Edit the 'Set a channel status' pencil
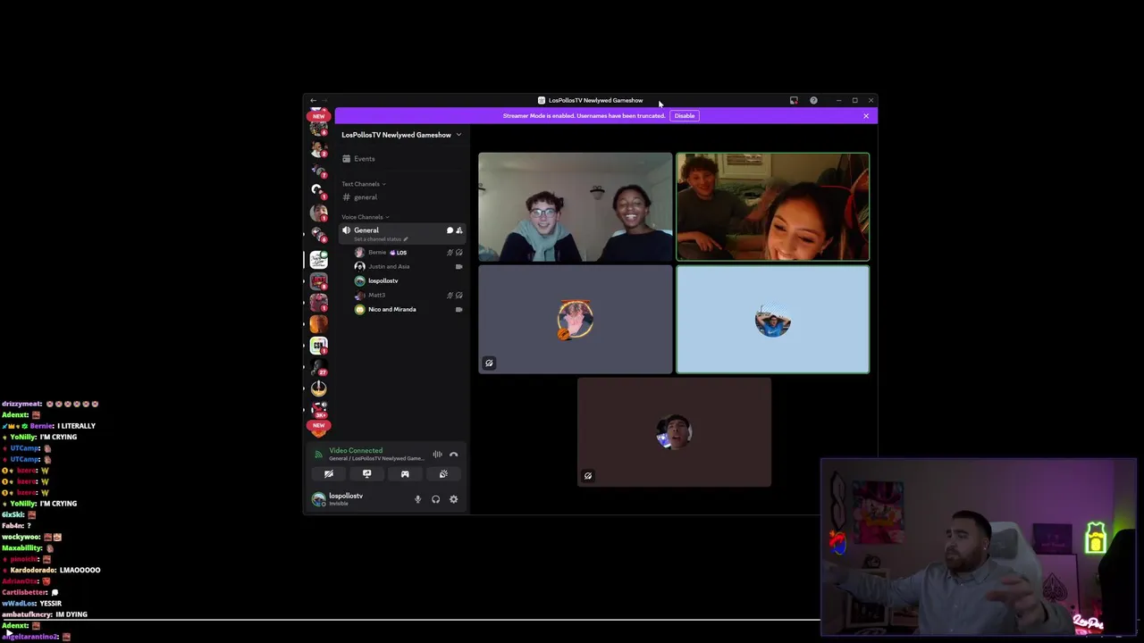This screenshot has height=643, width=1144. [405, 239]
